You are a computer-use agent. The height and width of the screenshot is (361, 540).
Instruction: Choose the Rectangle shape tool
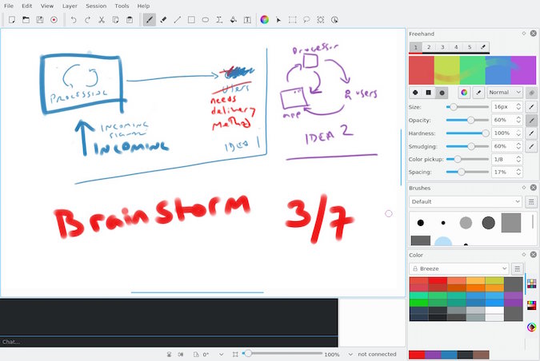click(x=191, y=19)
